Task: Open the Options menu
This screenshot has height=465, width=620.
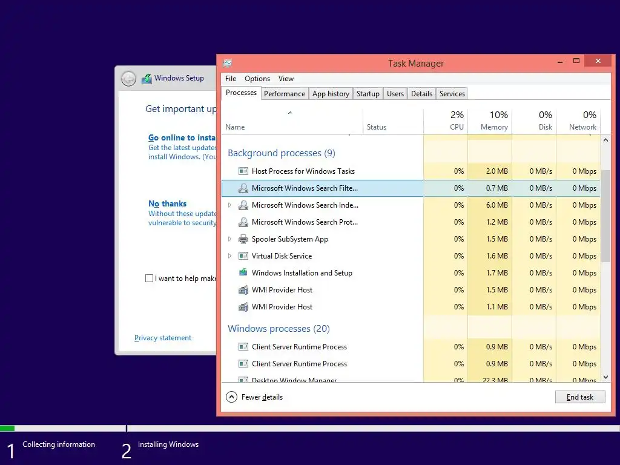Action: pos(257,79)
